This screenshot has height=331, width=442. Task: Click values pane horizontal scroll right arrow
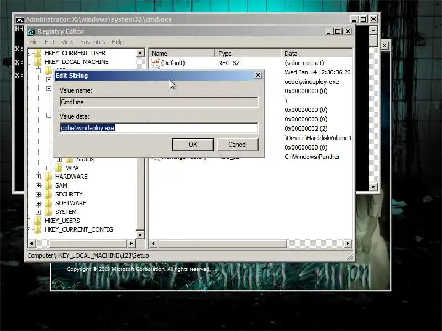348,243
